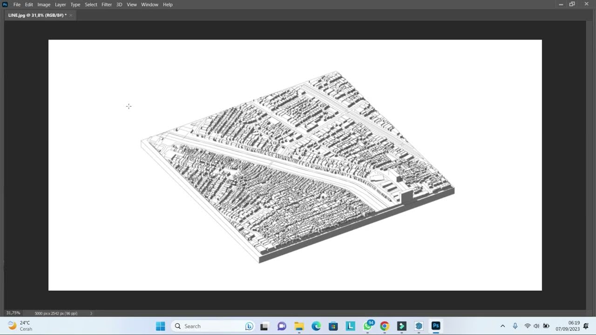Open Wi-Fi network settings icon
596x335 pixels.
[528, 326]
